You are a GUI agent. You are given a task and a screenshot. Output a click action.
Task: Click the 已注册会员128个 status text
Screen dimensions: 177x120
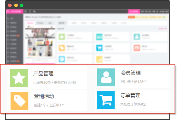click(134, 82)
